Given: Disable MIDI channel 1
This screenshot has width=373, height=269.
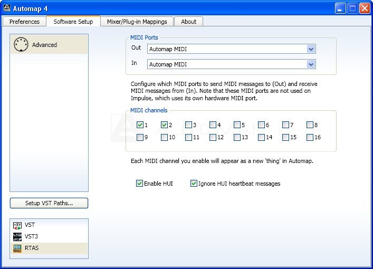Looking at the screenshot, I should pos(140,124).
